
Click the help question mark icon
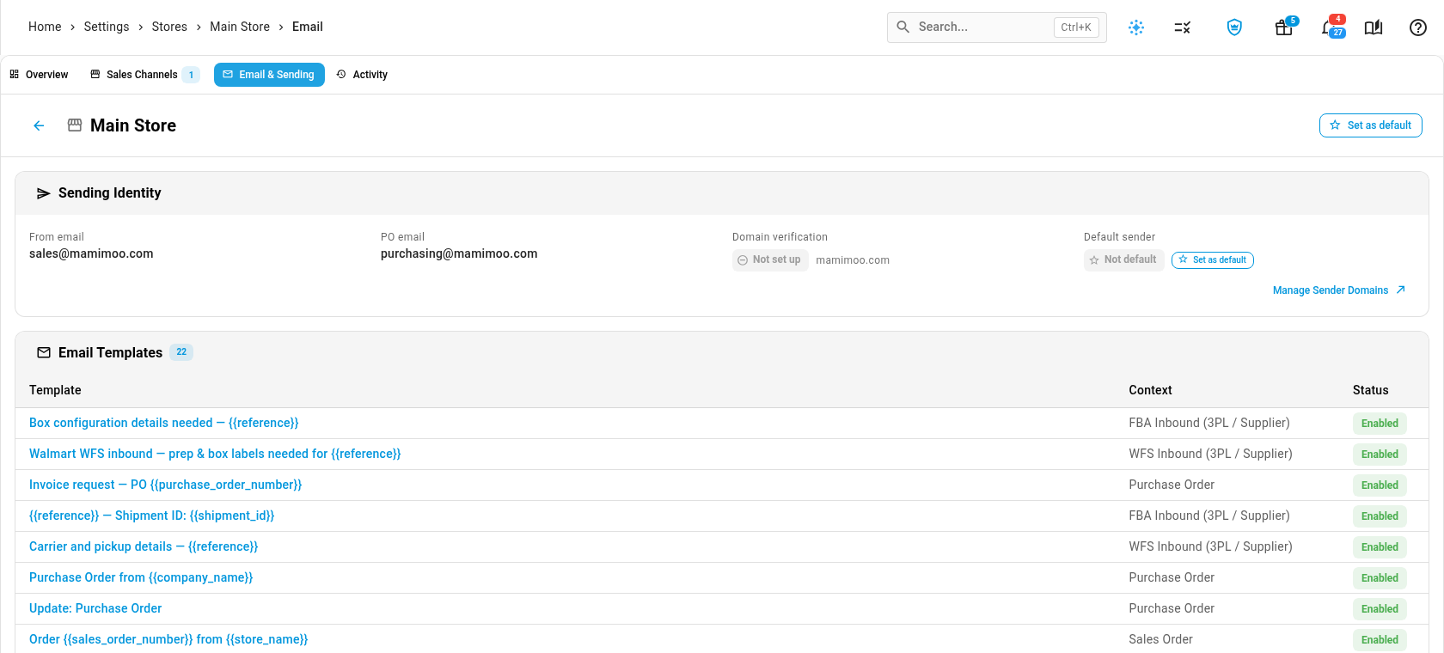[1418, 27]
